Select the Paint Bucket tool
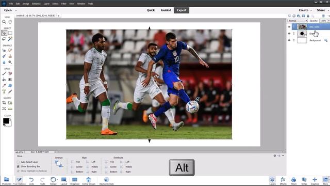The width and height of the screenshot is (330, 186). pyautogui.click(x=4, y=80)
